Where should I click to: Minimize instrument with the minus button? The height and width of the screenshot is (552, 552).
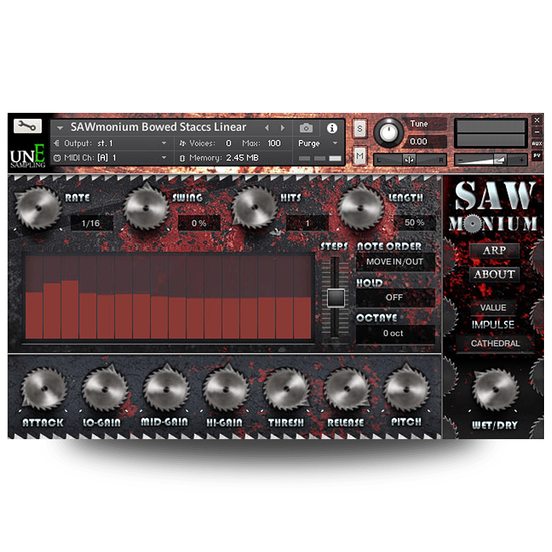click(537, 132)
